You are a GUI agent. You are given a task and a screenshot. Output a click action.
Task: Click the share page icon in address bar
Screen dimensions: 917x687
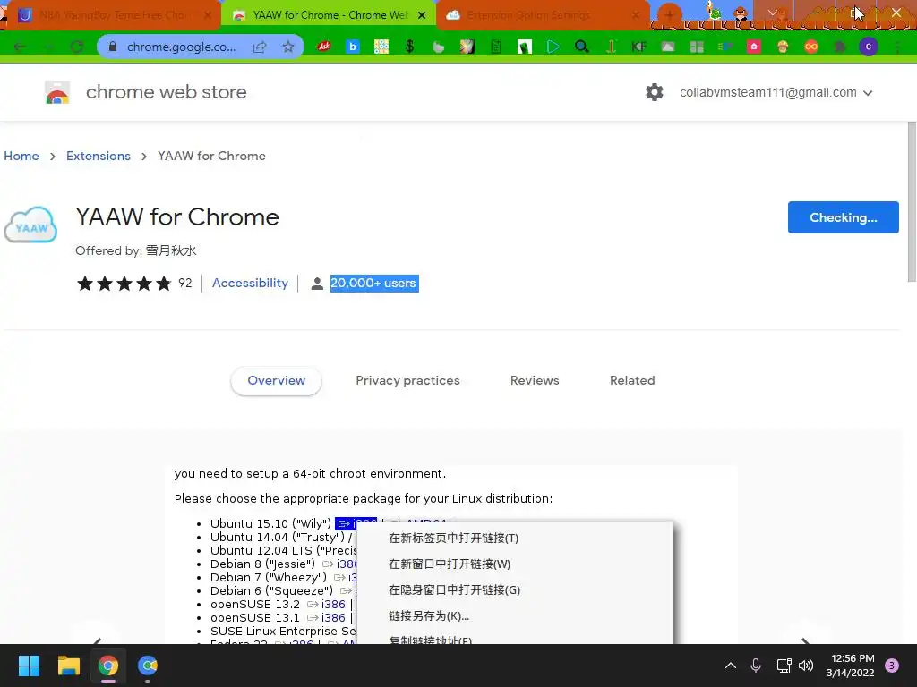[x=260, y=47]
